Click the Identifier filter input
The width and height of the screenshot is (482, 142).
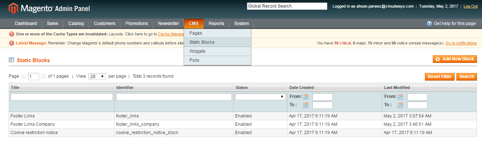click(174, 97)
